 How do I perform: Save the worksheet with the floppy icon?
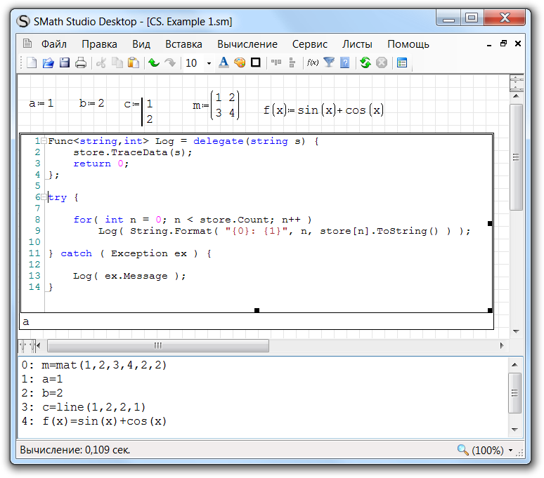[64, 63]
